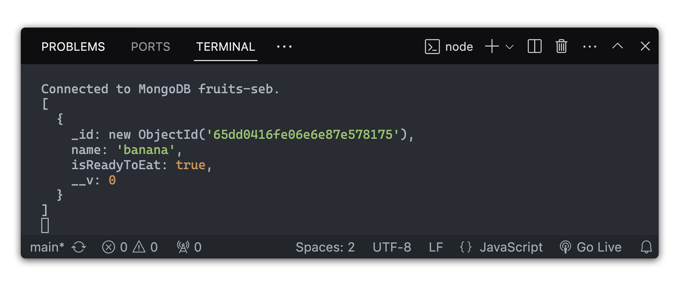This screenshot has width=680, height=286.
Task: Start server with Go Live
Action: [590, 247]
